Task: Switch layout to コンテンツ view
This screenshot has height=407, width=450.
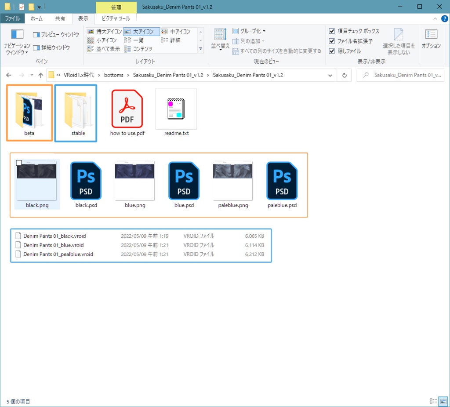Action: [x=138, y=49]
